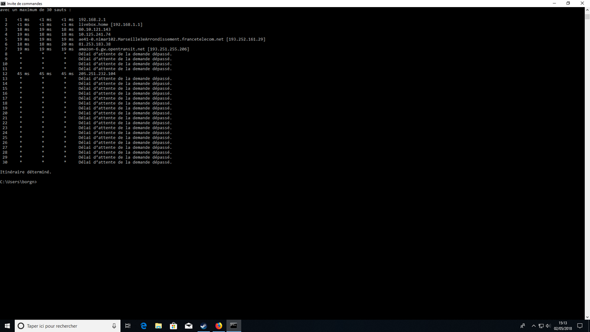Image resolution: width=590 pixels, height=332 pixels.
Task: Click 'avec un maximum de 30 sauts' header line
Action: tap(35, 10)
